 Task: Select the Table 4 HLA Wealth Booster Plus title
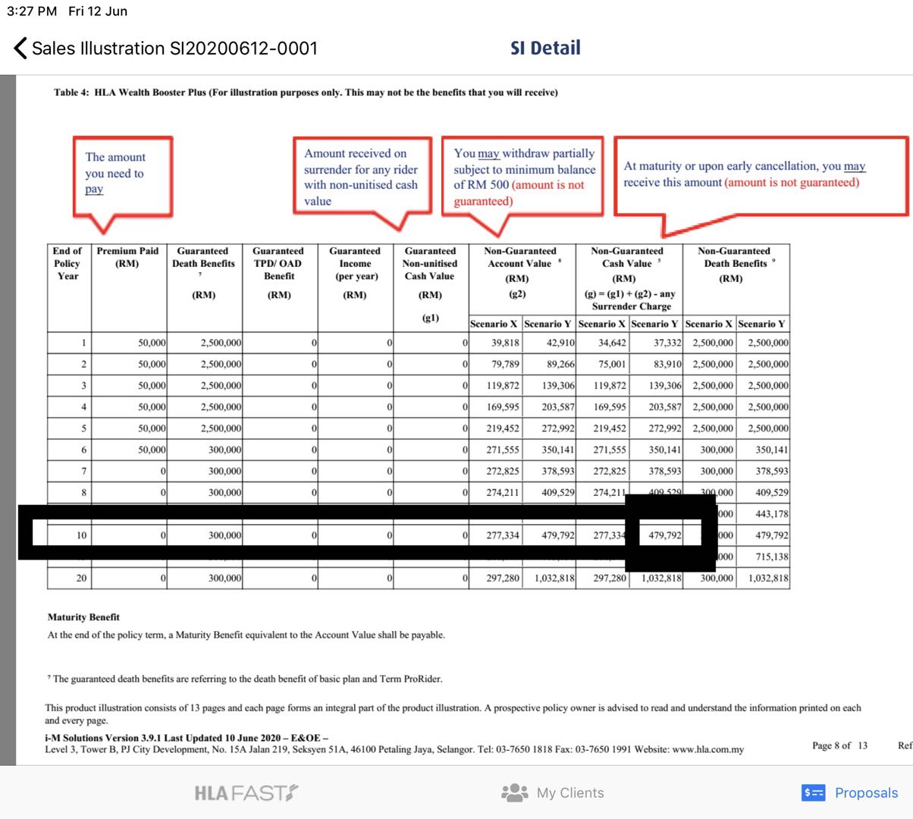[x=306, y=93]
